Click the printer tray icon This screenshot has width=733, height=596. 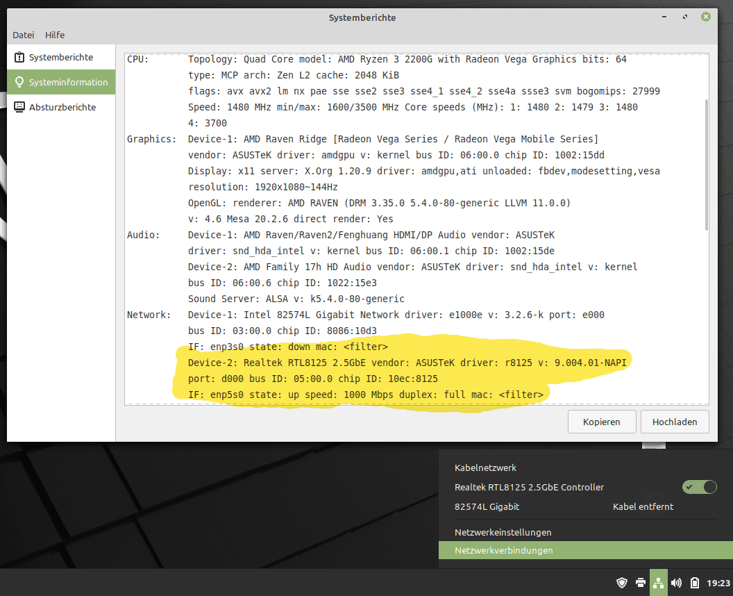click(x=641, y=582)
